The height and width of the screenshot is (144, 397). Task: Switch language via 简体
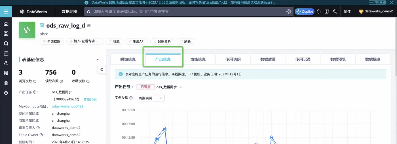coord(347,12)
